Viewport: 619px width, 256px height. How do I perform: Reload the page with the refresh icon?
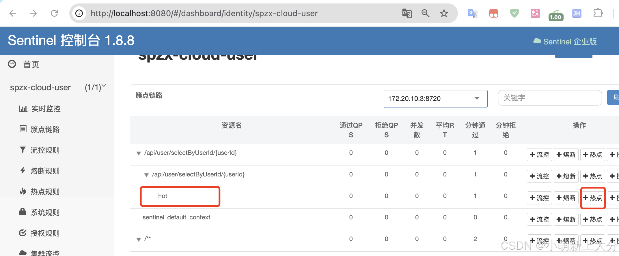(x=54, y=13)
